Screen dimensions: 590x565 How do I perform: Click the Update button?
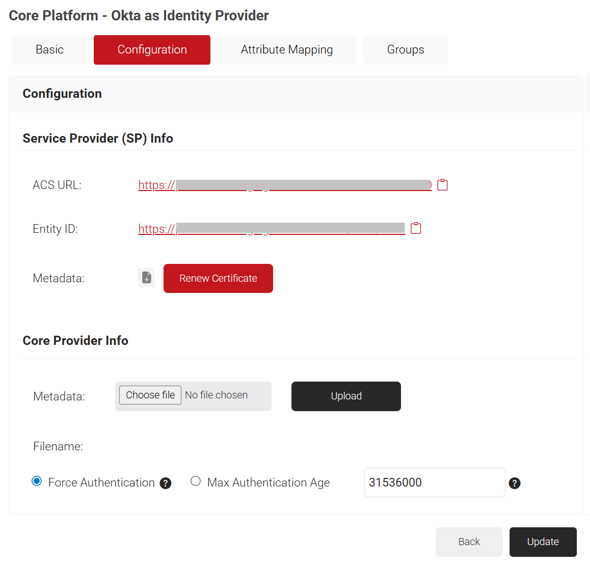click(543, 542)
